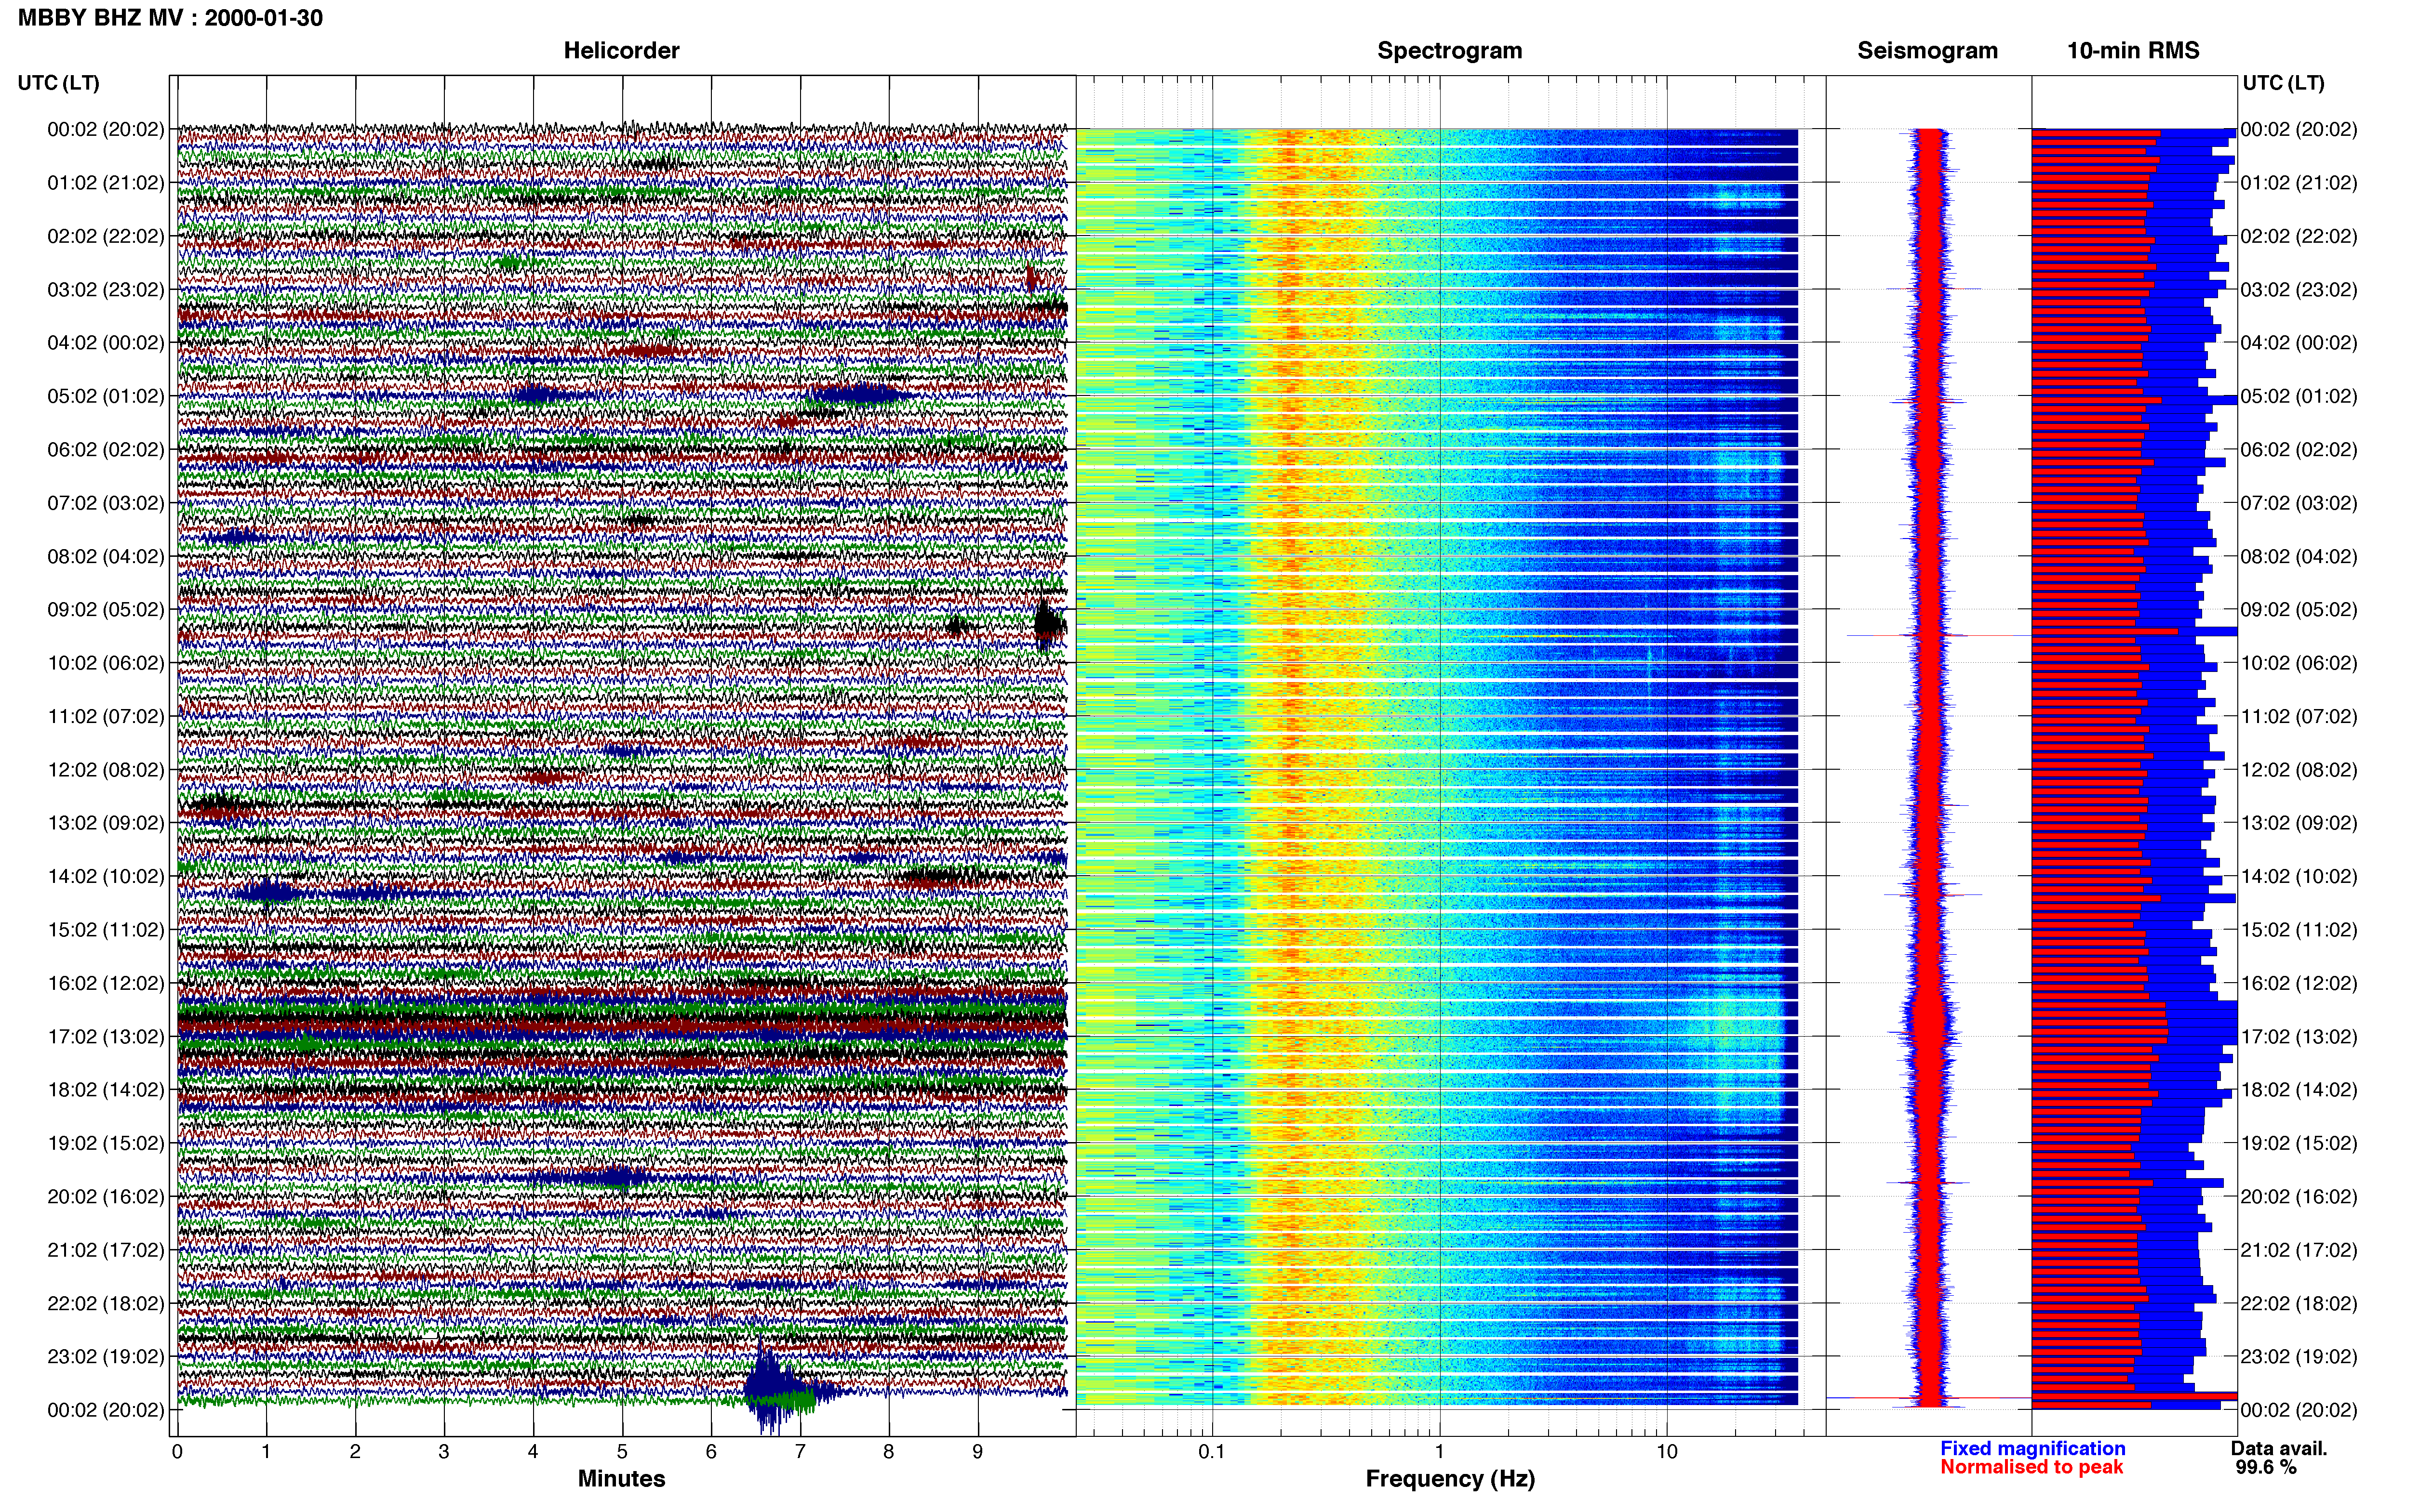Click the right 03:02 (23:02) time label
The image size is (2419, 1512).
[x=2299, y=289]
